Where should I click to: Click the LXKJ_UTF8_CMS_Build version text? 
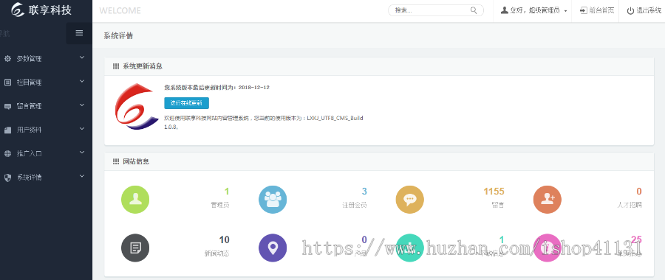pos(335,118)
